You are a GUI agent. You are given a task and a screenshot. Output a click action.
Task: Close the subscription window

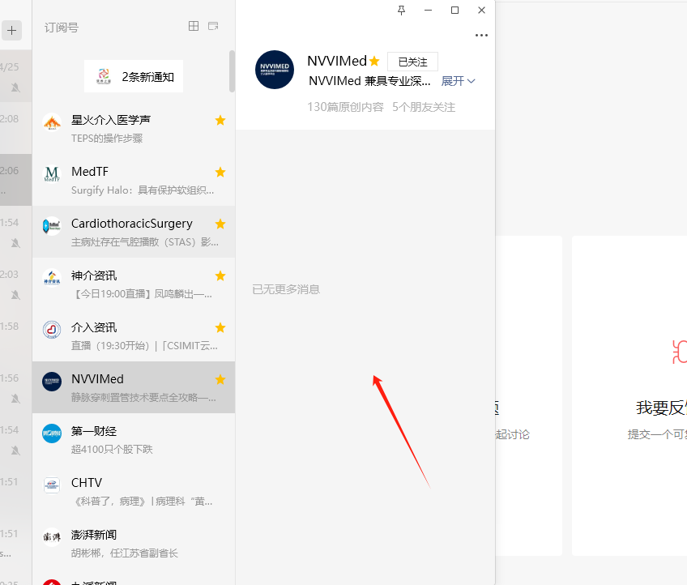click(x=481, y=10)
